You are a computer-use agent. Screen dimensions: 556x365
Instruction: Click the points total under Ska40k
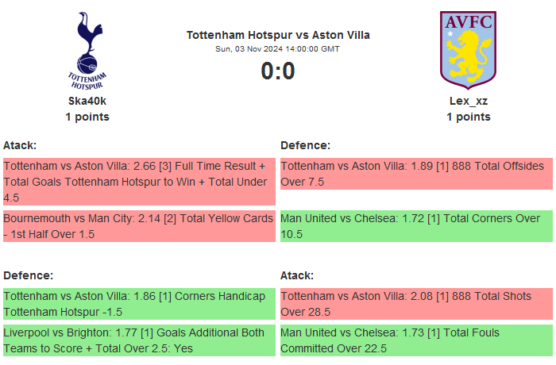click(x=87, y=117)
